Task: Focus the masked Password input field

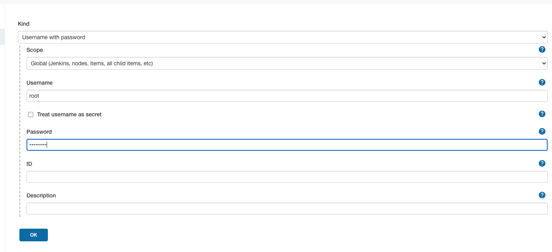Action: (286, 145)
